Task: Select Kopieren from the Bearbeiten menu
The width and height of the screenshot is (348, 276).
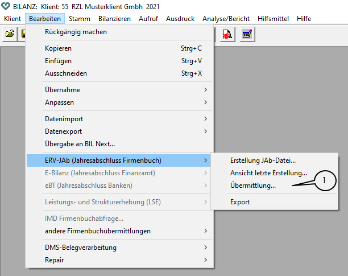Action: pyautogui.click(x=58, y=48)
